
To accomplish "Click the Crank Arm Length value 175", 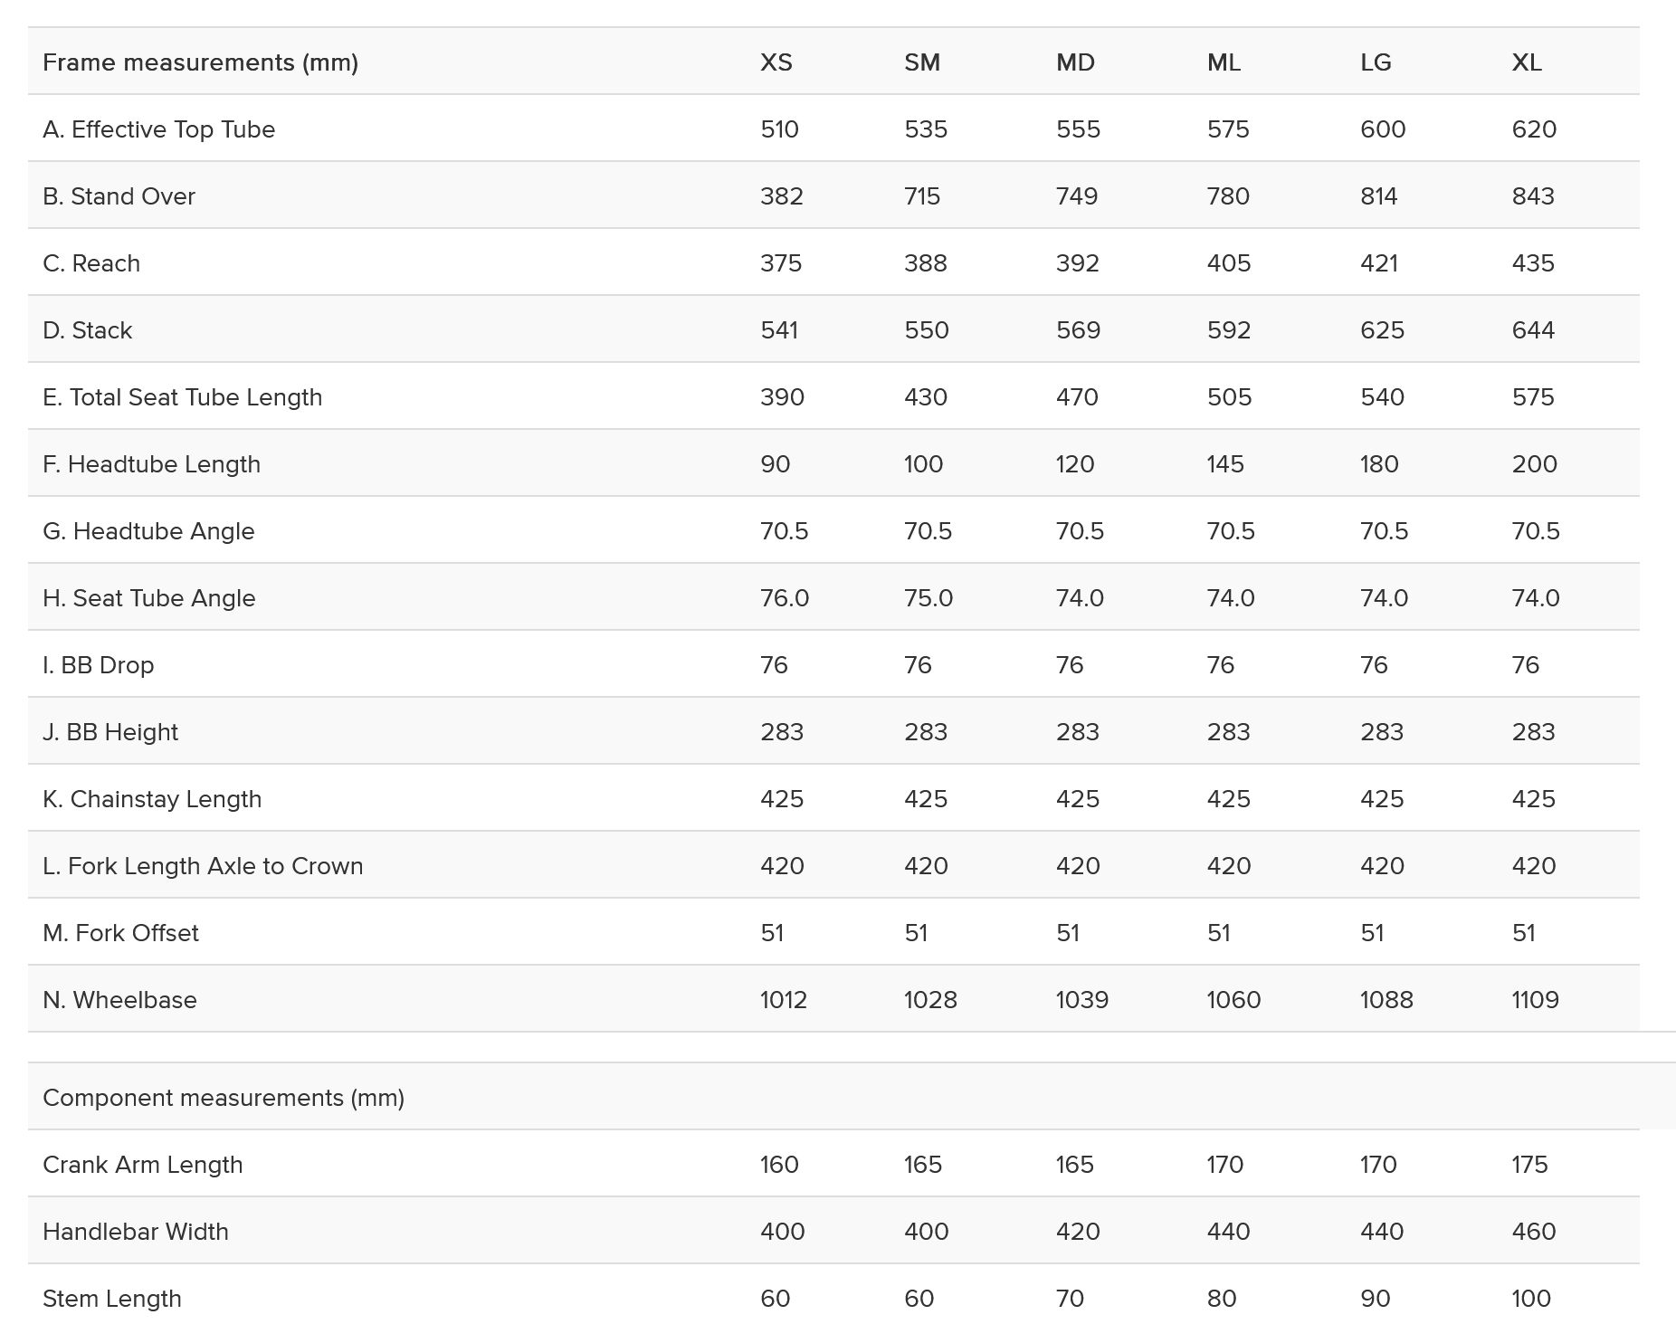I will click(1528, 1165).
